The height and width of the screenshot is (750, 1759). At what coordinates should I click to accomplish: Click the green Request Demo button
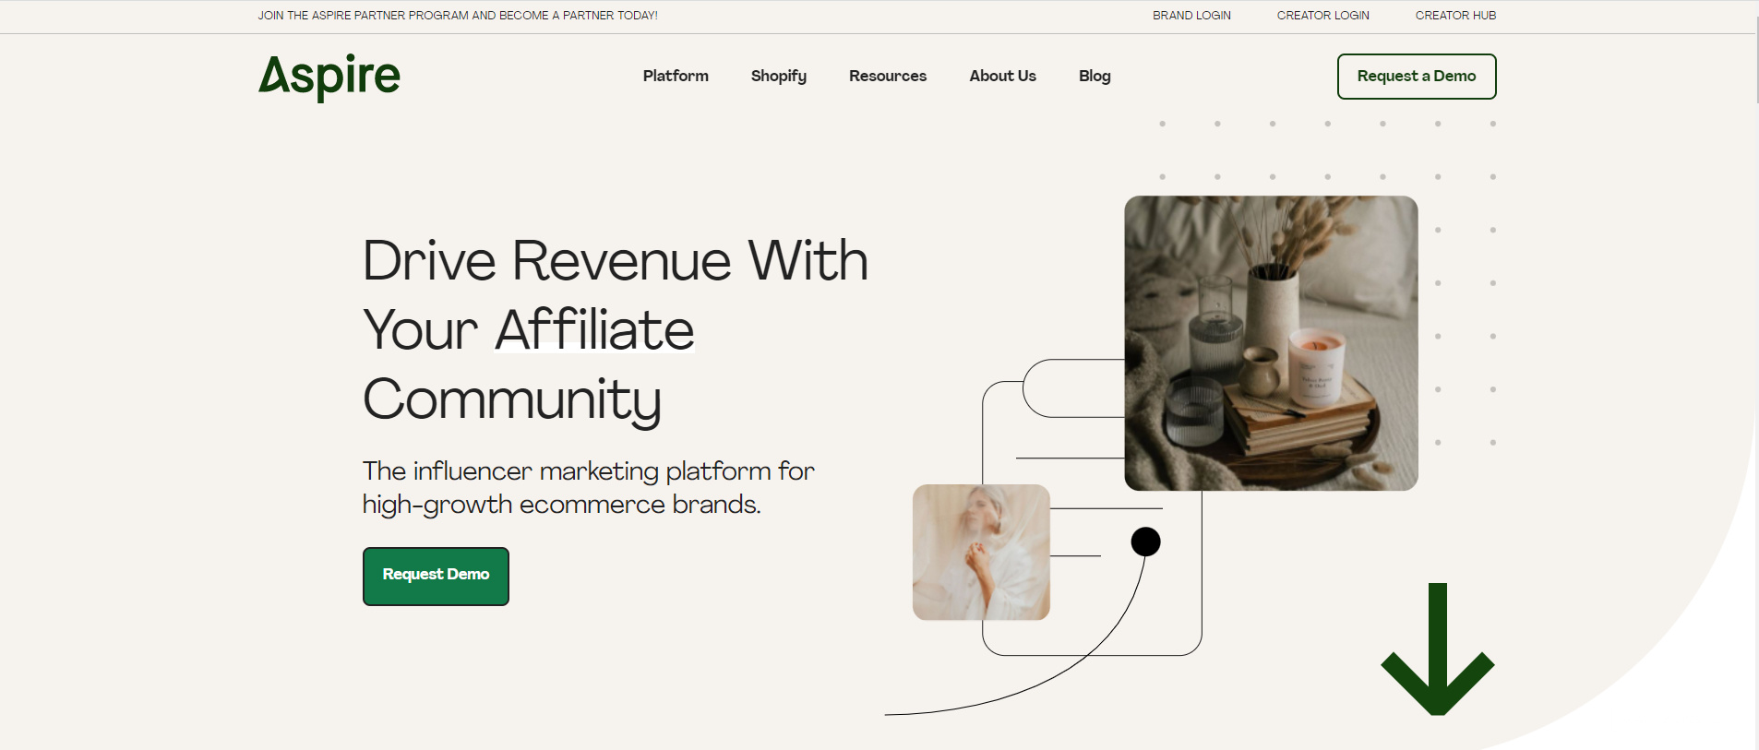coord(436,577)
